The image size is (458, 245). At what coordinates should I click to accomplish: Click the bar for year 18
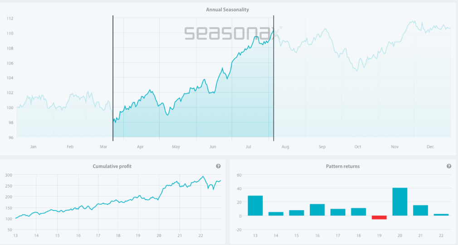tap(358, 212)
